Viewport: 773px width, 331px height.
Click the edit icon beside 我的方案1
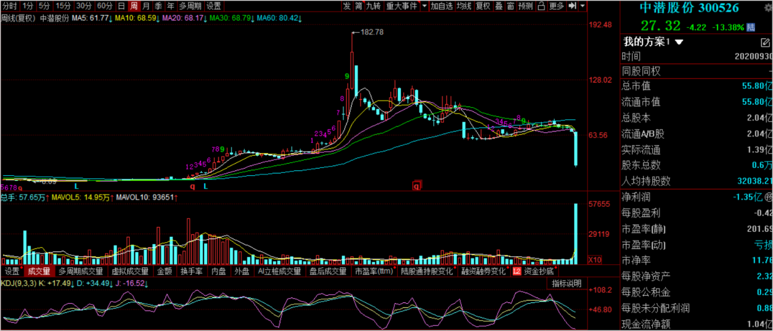pyautogui.click(x=766, y=43)
